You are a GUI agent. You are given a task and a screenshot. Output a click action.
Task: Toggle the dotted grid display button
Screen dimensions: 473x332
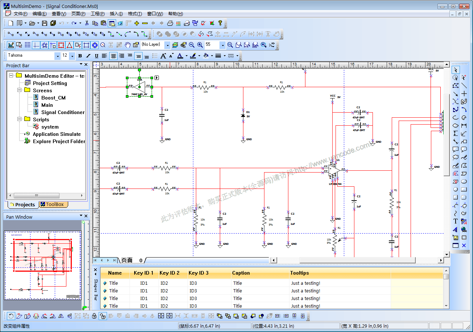pyautogui.click(x=28, y=45)
